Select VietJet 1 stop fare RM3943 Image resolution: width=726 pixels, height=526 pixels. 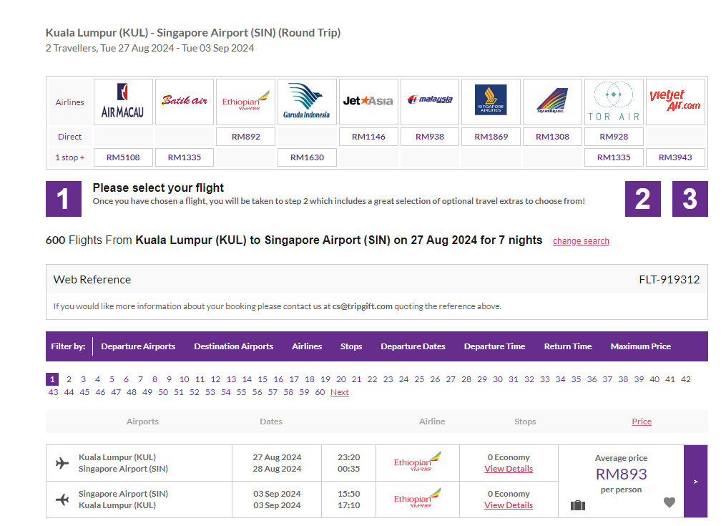point(675,157)
